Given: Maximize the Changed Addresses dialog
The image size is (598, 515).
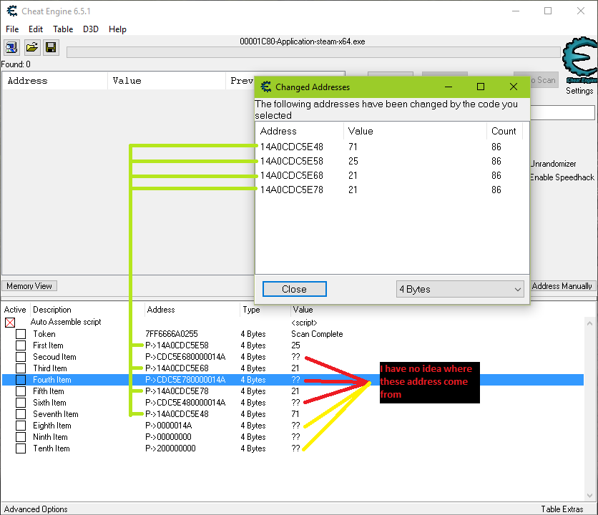Looking at the screenshot, I should click(481, 87).
